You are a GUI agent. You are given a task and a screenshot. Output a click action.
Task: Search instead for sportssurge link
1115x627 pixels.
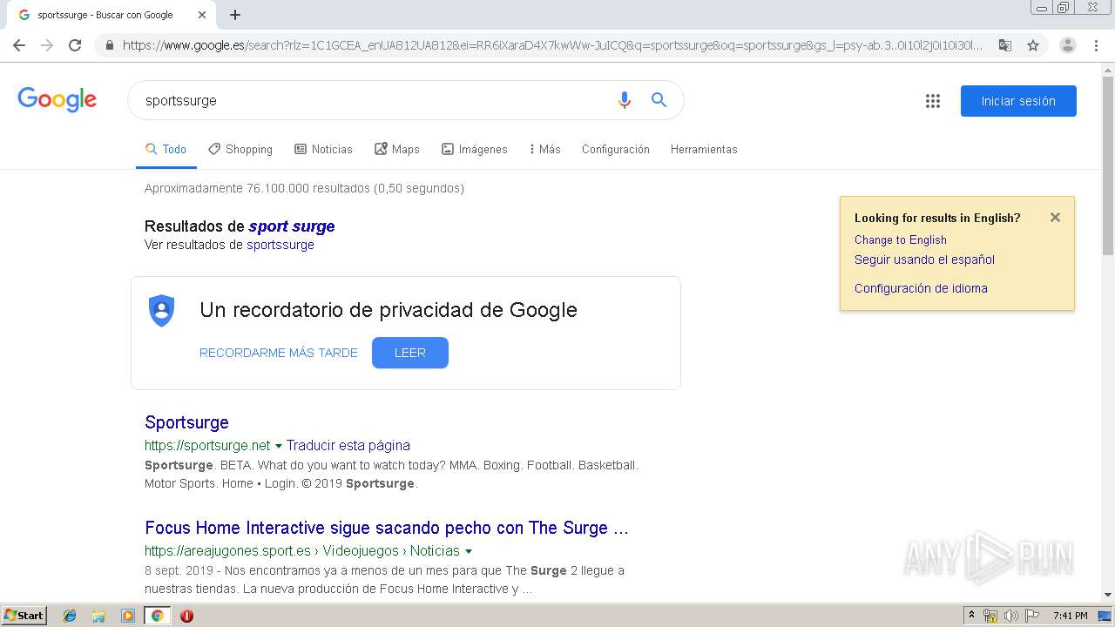[280, 245]
